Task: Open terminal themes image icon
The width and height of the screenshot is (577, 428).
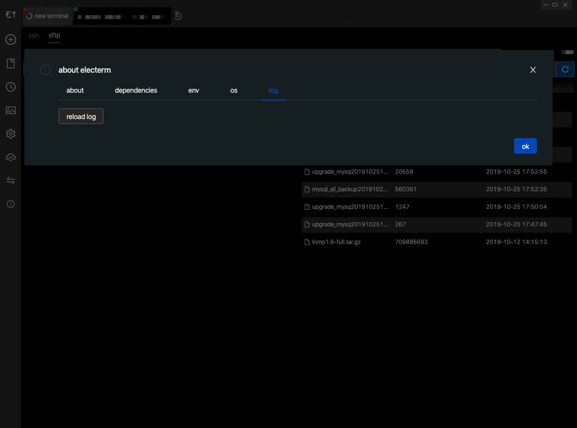Action: [11, 110]
